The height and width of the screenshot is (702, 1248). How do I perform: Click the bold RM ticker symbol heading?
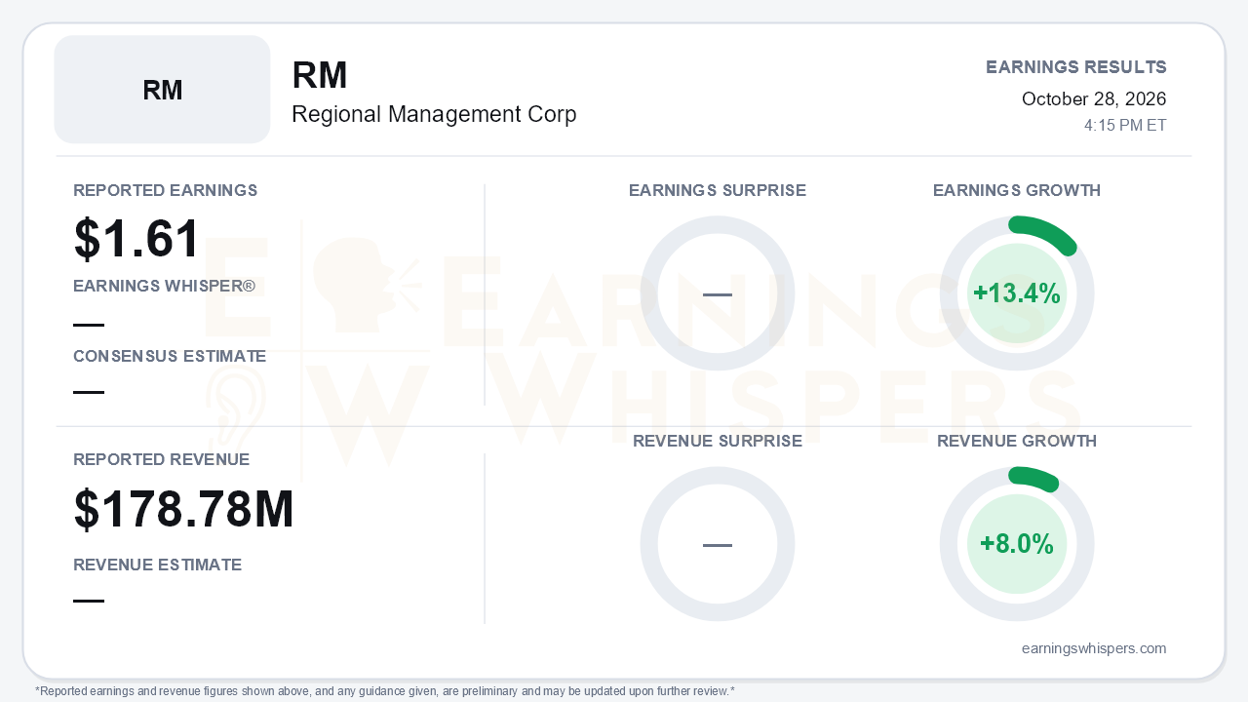tap(320, 75)
